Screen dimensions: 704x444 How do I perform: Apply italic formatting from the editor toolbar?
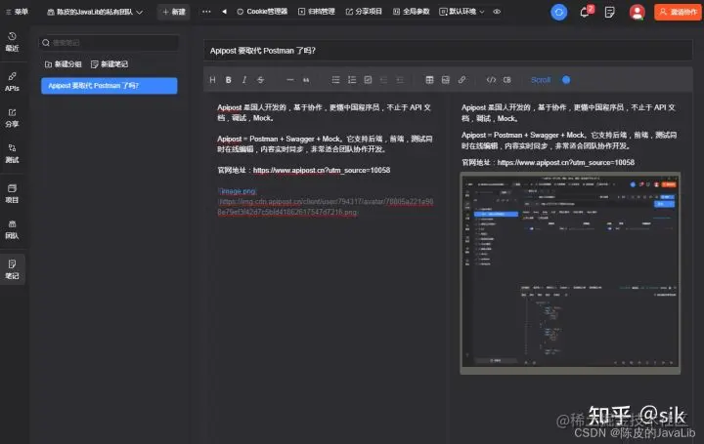coord(244,80)
